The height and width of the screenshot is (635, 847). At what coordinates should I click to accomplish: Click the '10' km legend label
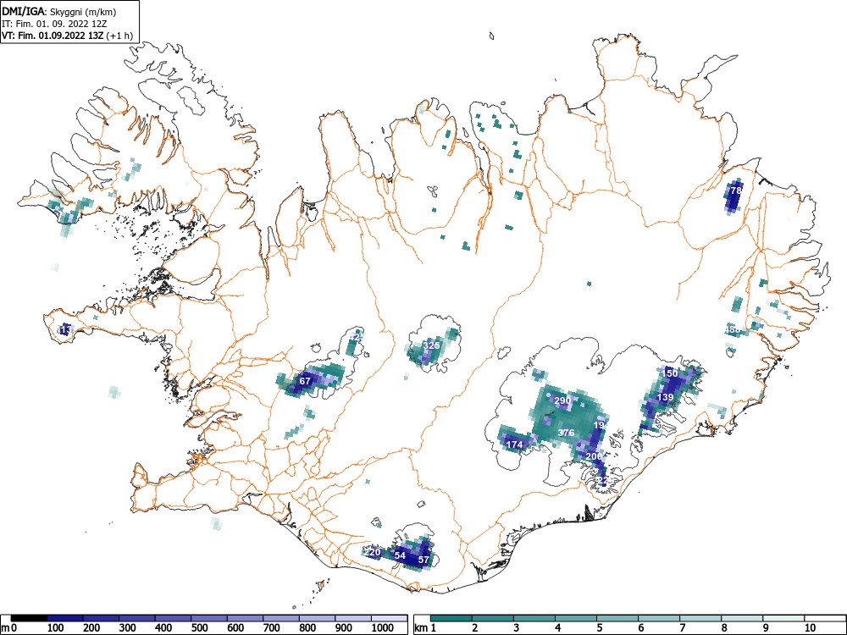(810, 627)
